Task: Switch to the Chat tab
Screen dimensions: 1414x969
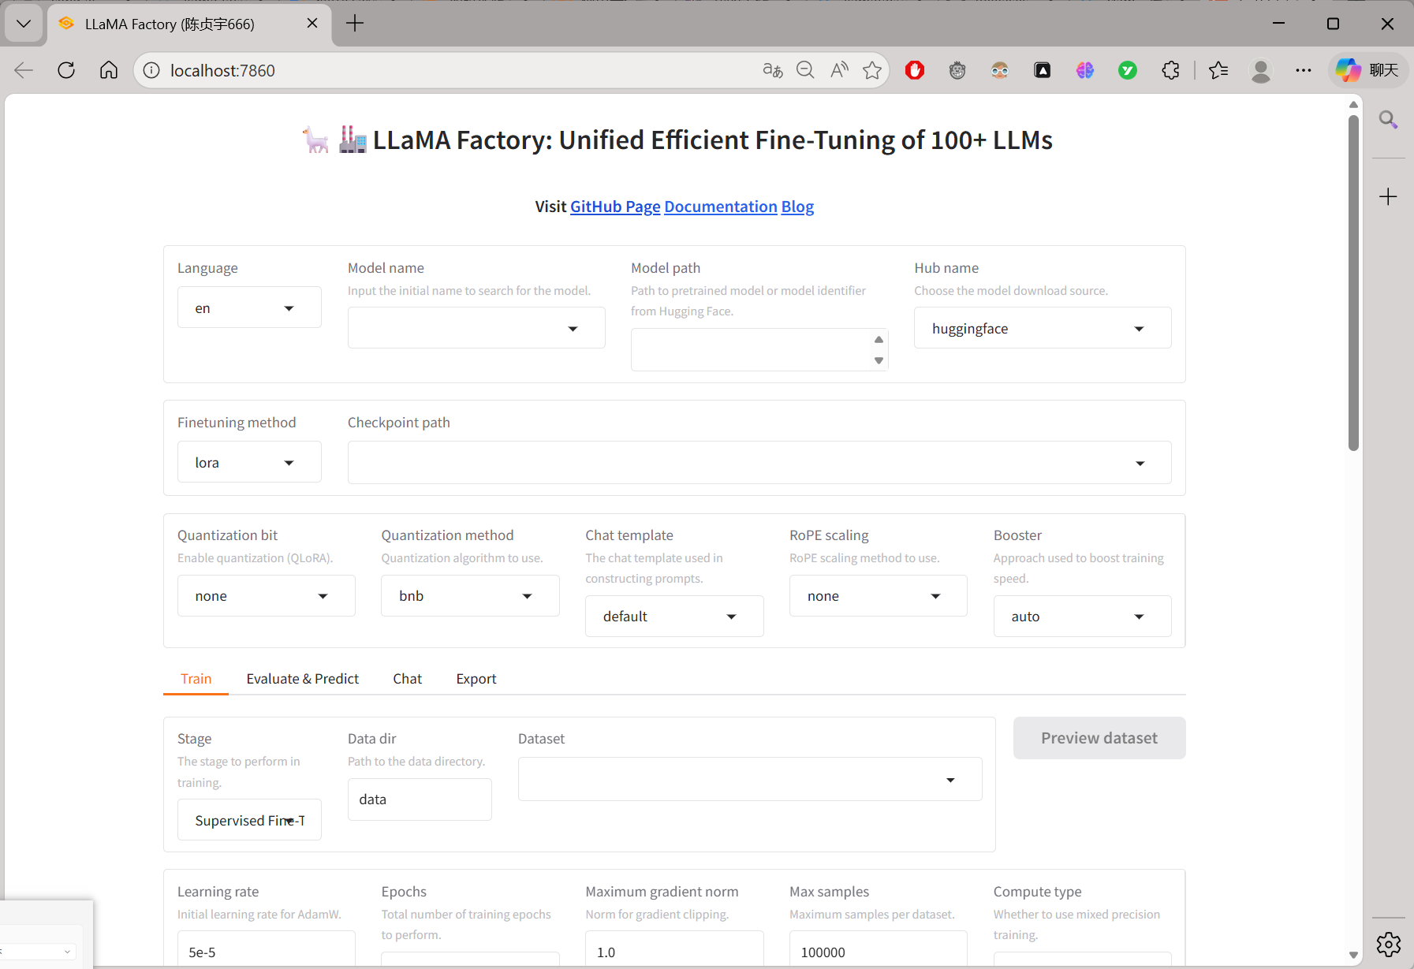Action: coord(407,678)
